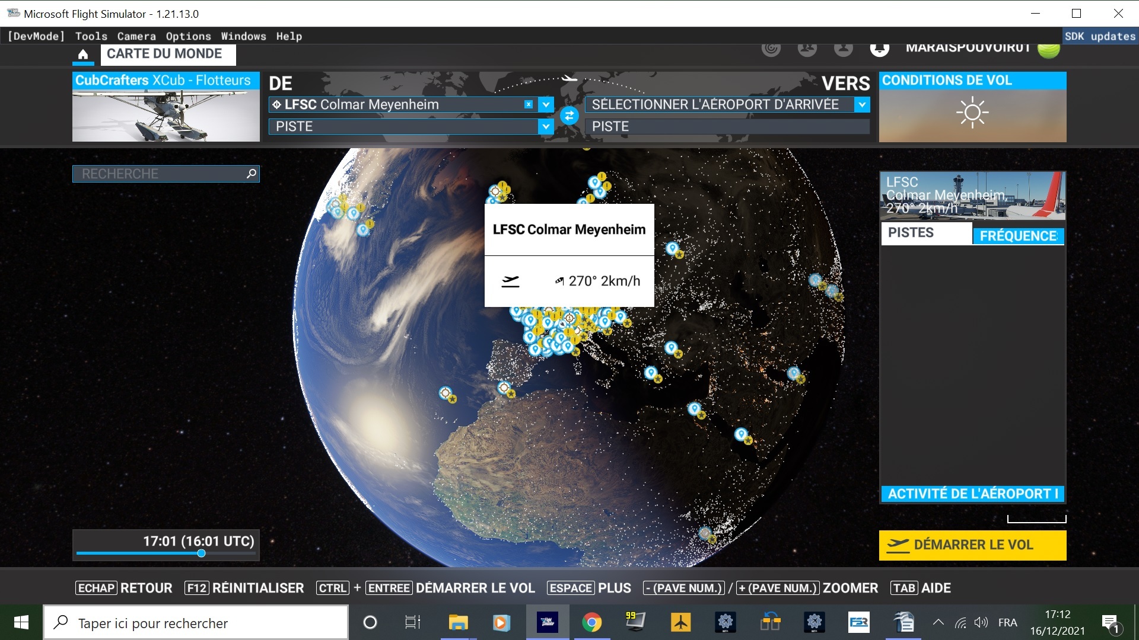Click the home icon beside Carte du Monde
Viewport: 1139px width, 640px height.
coord(83,55)
